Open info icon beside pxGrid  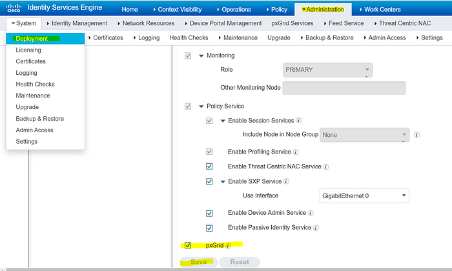pyautogui.click(x=228, y=246)
